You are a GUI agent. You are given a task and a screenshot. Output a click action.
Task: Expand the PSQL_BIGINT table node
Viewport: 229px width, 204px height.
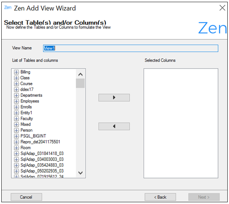(16, 136)
